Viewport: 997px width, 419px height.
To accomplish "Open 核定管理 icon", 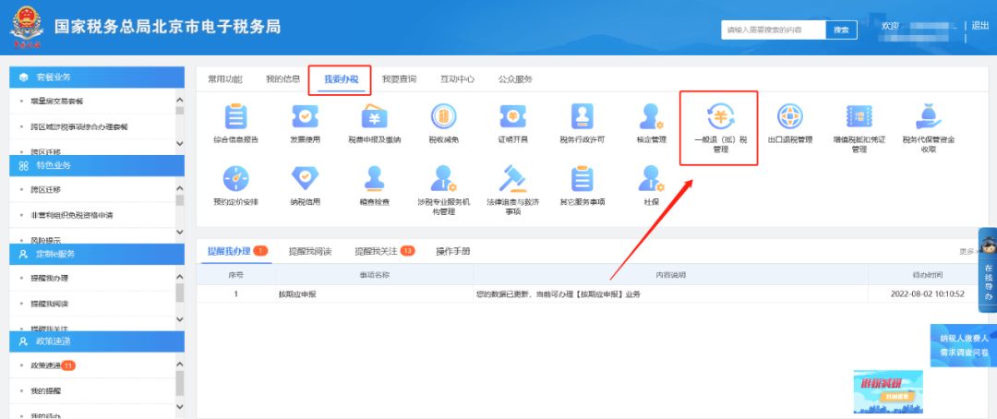I will click(x=651, y=117).
